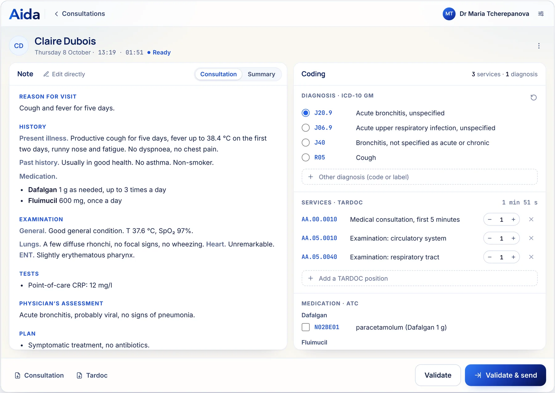Remove the AA.00.0010 medical consultation service
This screenshot has width=555, height=393.
click(531, 219)
